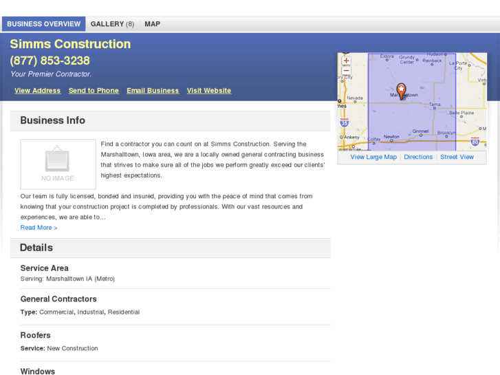Click 'Type: Commercial, Industrial, Residential' text

pyautogui.click(x=80, y=312)
